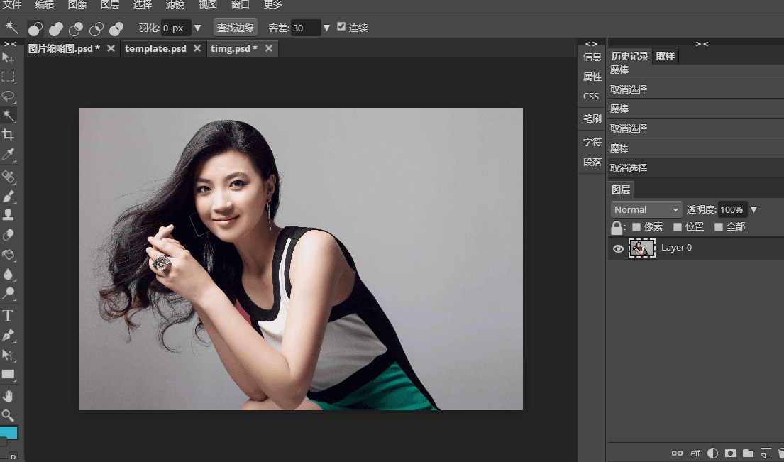
Task: Hide Layer 0 using the eye icon
Action: [x=618, y=248]
